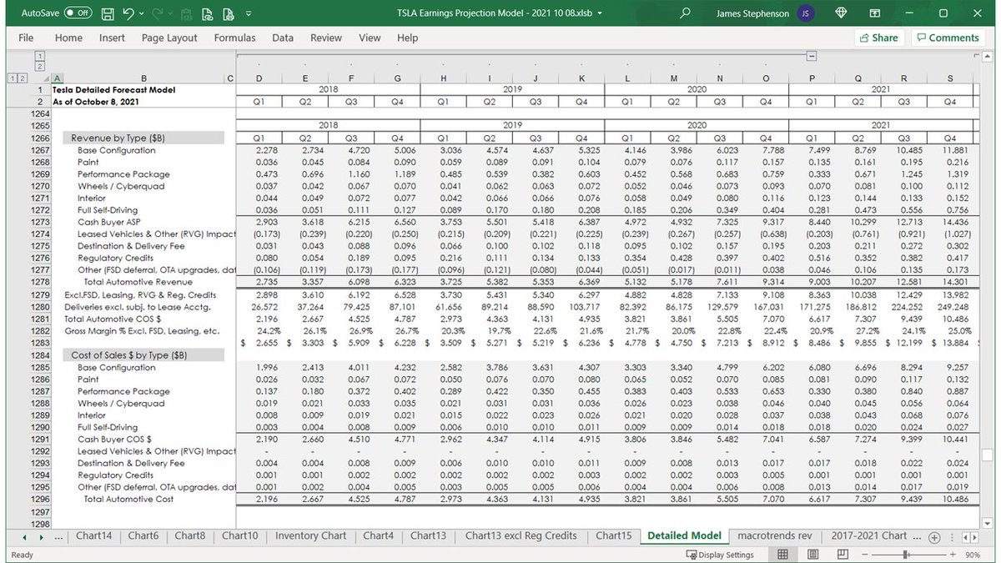The width and height of the screenshot is (1001, 563).
Task: Click the diamond premium icon
Action: [x=840, y=13]
